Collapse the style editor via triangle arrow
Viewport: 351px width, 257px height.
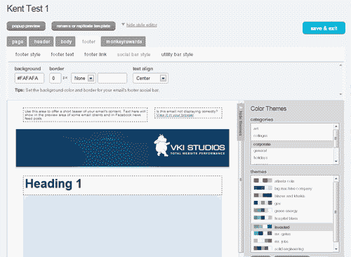click(x=123, y=25)
